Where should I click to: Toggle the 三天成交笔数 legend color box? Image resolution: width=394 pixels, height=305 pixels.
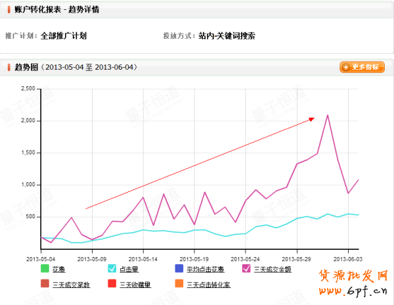point(45,284)
